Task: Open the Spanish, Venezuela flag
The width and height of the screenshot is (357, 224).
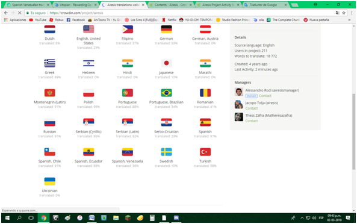Action: (128, 152)
